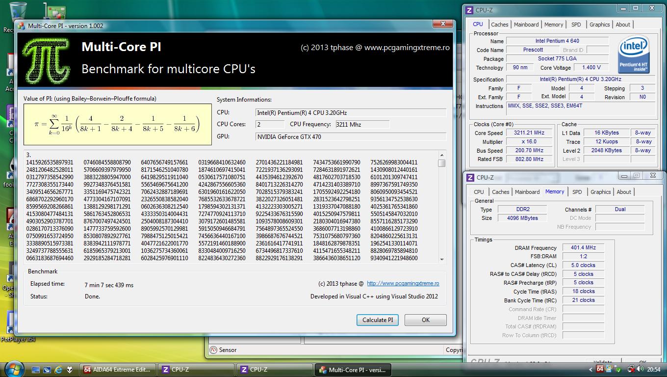
Task: Click the Core Speed value 3211.21 MHz
Action: click(529, 133)
